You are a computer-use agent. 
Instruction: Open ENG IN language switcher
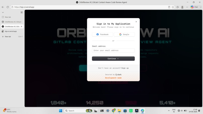click(174, 111)
